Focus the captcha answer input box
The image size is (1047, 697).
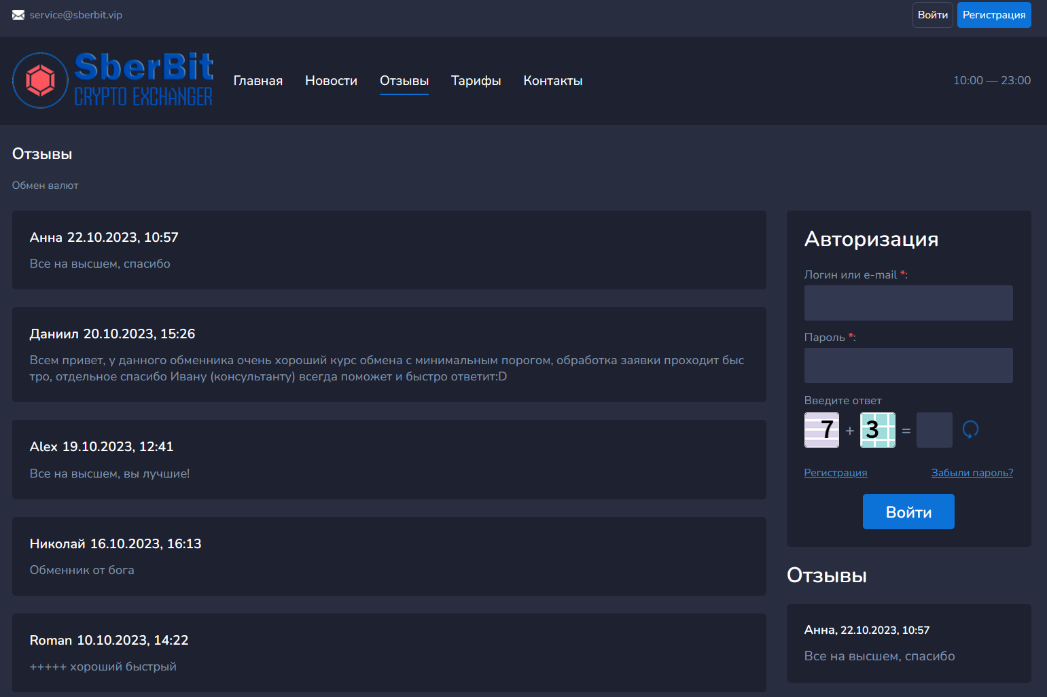(934, 430)
